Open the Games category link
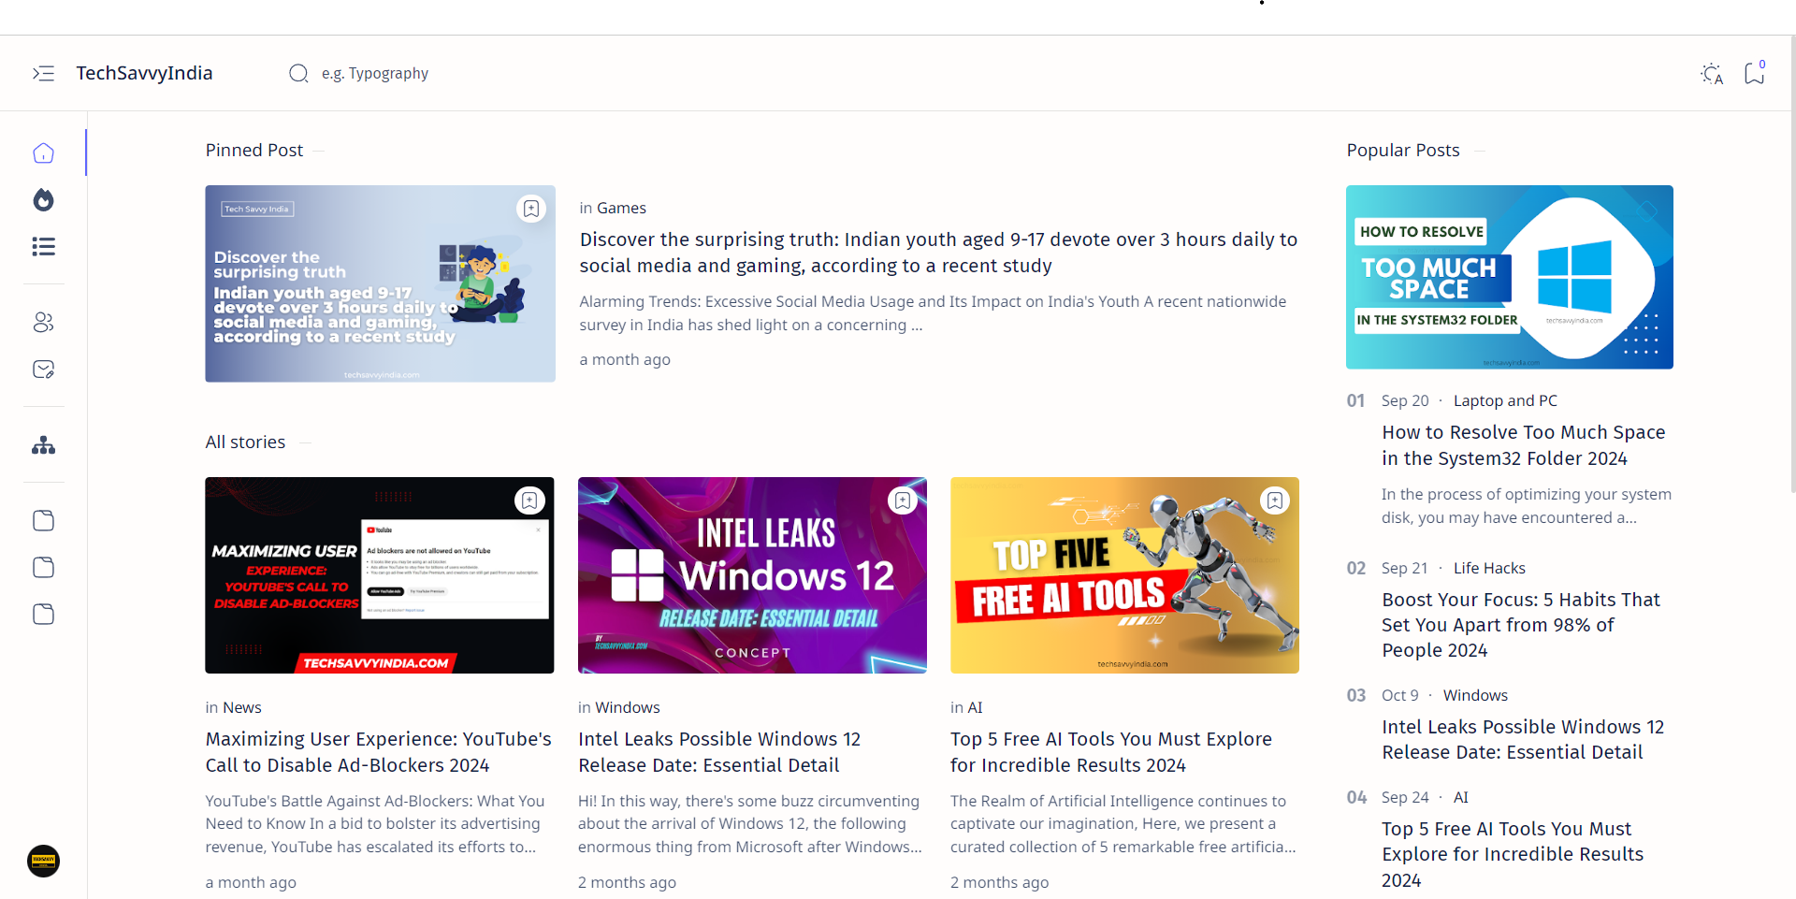This screenshot has height=899, width=1796. click(621, 208)
